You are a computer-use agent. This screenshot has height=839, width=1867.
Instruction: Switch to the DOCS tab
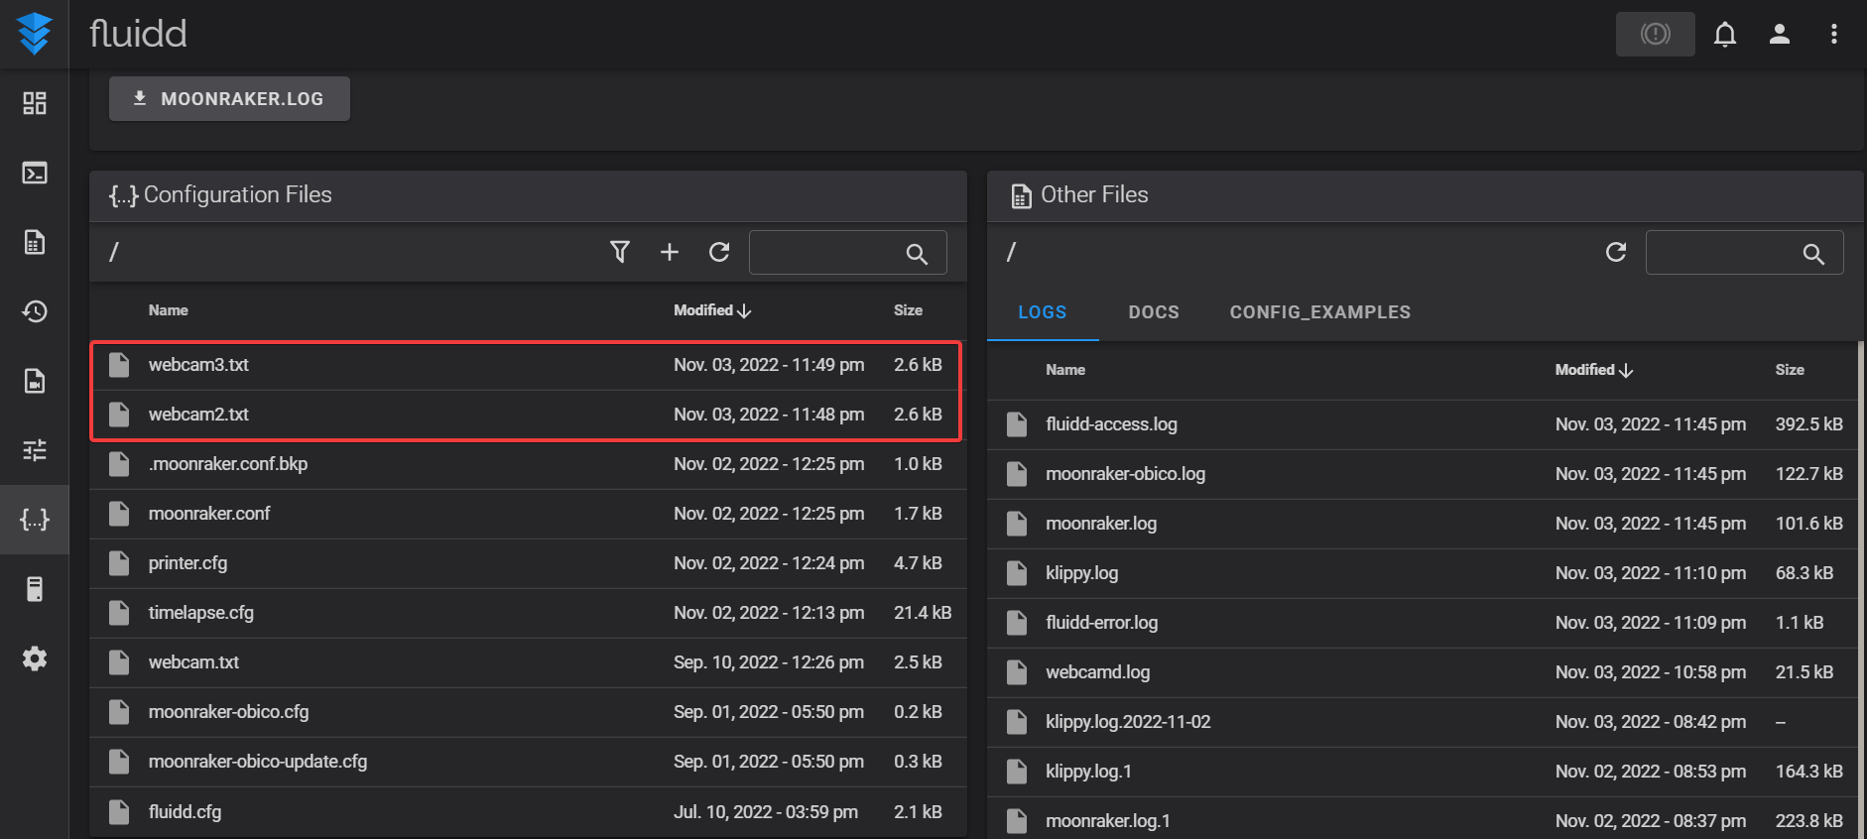coord(1154,311)
